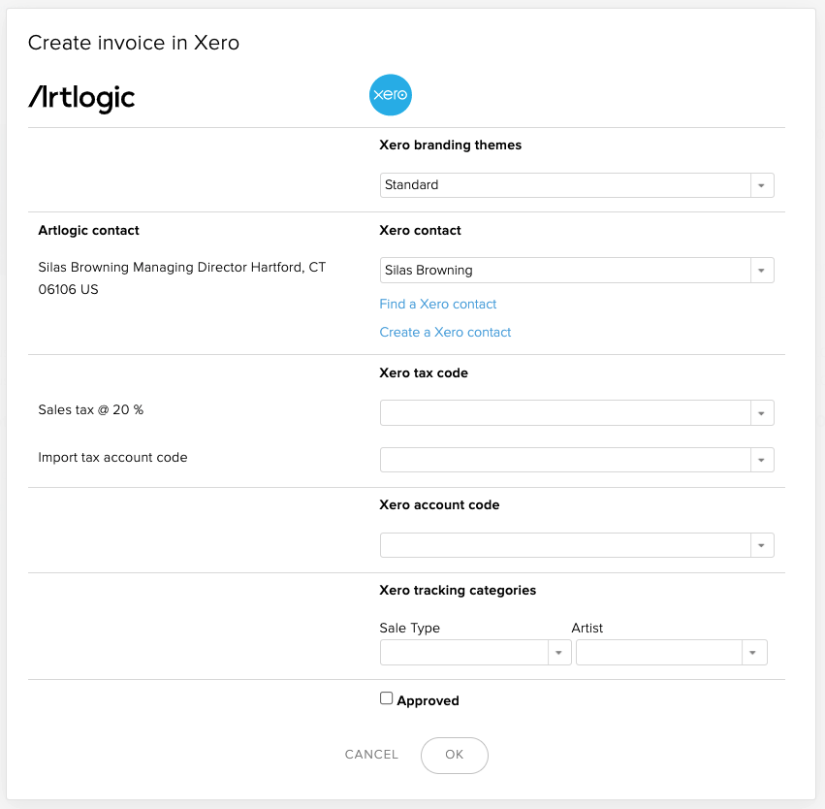Confirm with the OK button
Image resolution: width=825 pixels, height=809 pixels.
pyautogui.click(x=455, y=756)
